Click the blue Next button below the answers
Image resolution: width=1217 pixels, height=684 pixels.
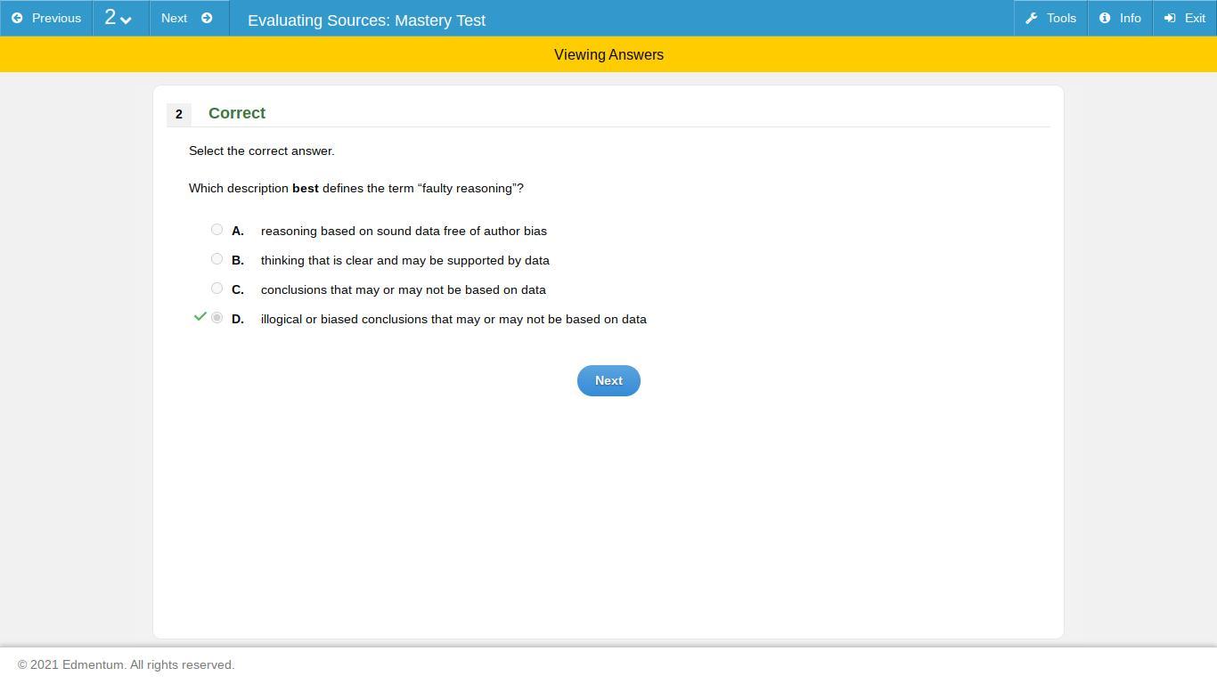click(x=608, y=380)
